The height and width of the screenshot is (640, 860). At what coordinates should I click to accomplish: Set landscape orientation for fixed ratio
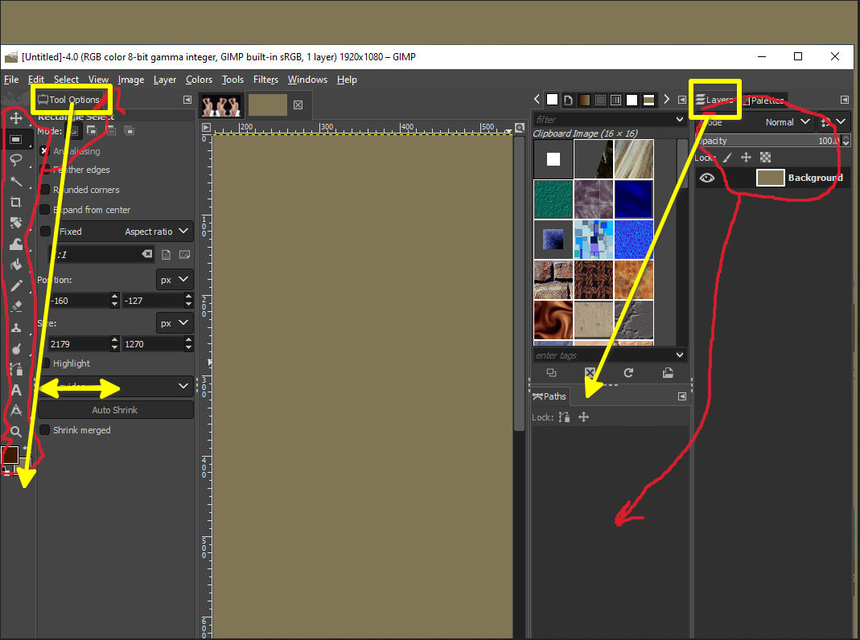click(x=185, y=254)
